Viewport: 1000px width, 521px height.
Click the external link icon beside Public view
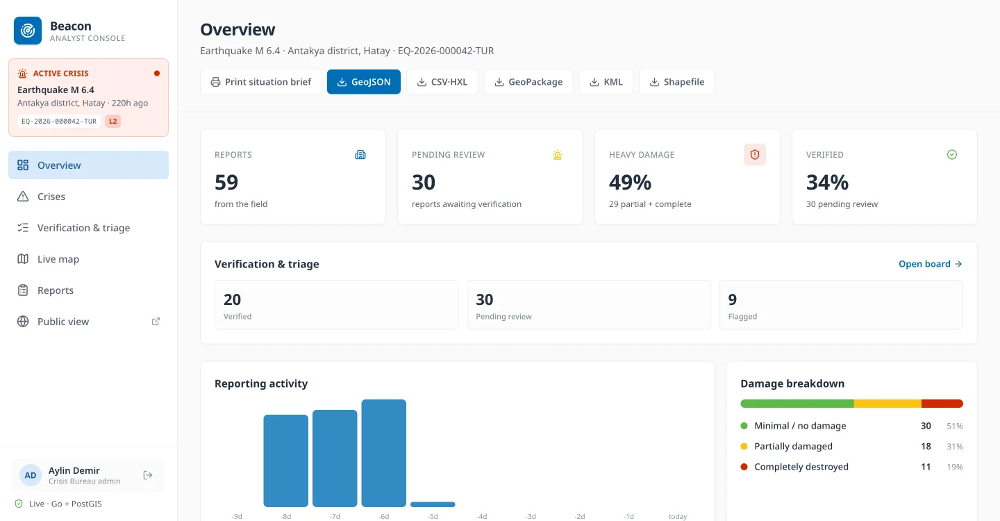156,321
